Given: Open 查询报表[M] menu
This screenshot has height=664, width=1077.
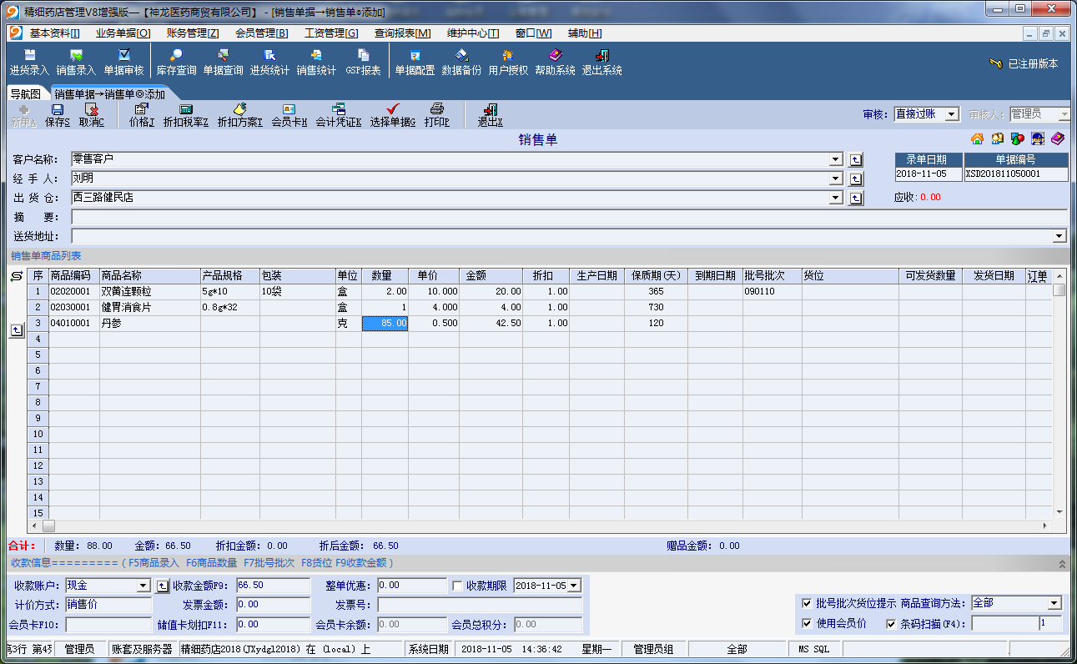Looking at the screenshot, I should (402, 33).
